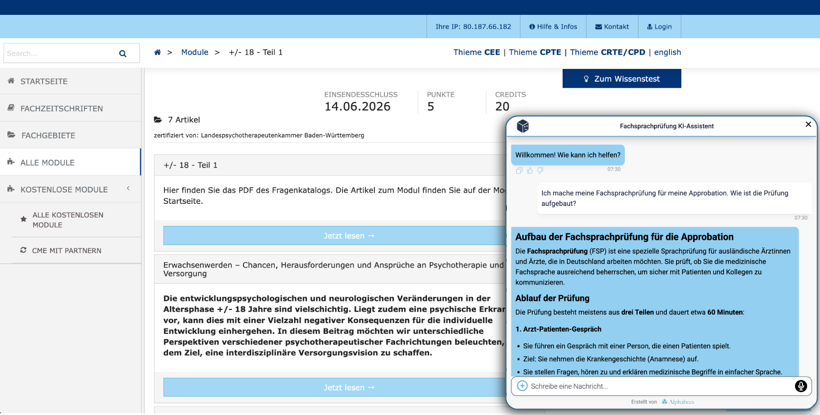
Task: Click the Einsendeschluss date 14.06.2026
Action: 357,107
